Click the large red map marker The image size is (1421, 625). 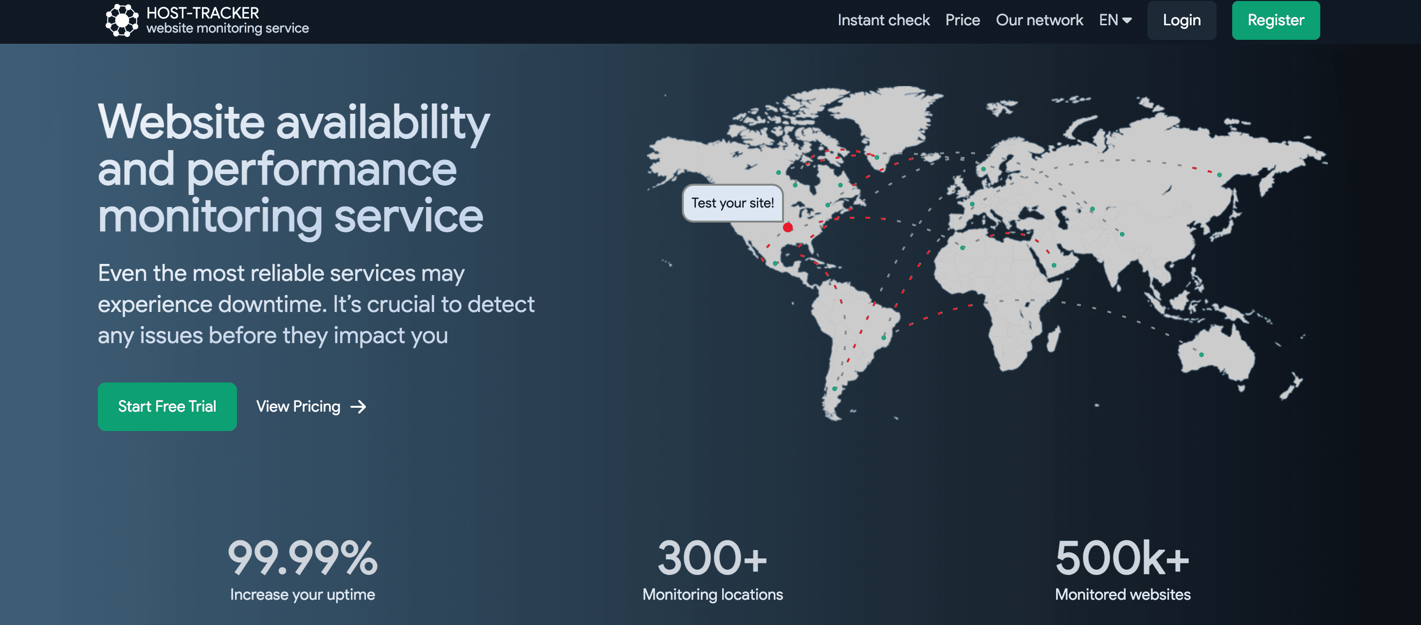click(x=788, y=227)
